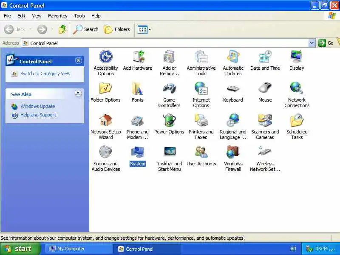Click the AR language indicator
The height and width of the screenshot is (255, 340).
click(x=293, y=249)
